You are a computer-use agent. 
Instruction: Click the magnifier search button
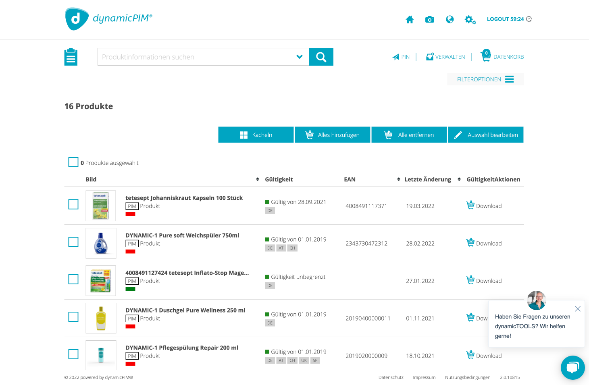coord(321,57)
